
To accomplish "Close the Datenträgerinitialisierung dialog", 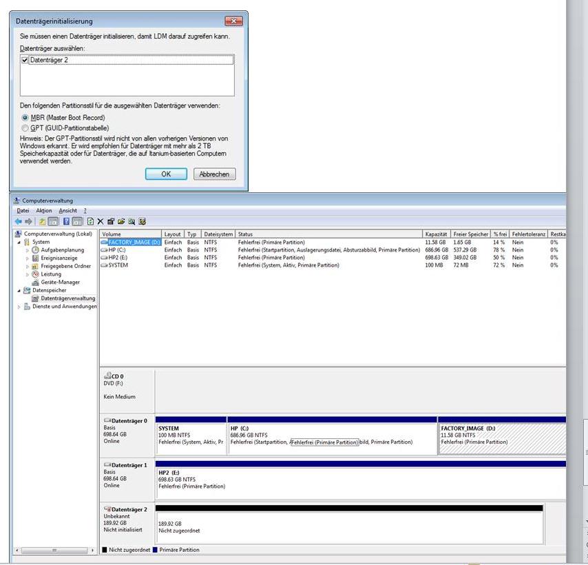I will tap(233, 21).
